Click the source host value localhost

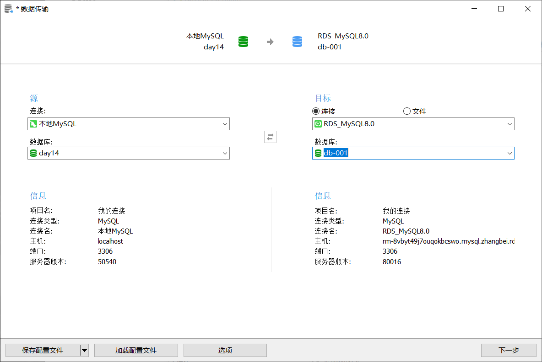pyautogui.click(x=111, y=241)
